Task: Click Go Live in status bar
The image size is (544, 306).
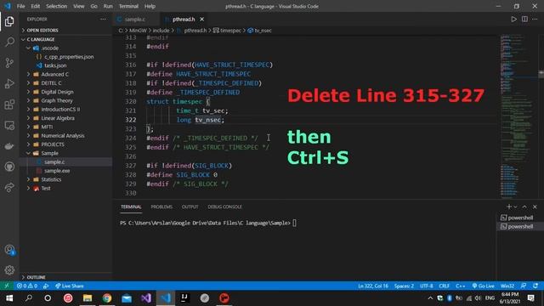Action: pyautogui.click(x=484, y=286)
